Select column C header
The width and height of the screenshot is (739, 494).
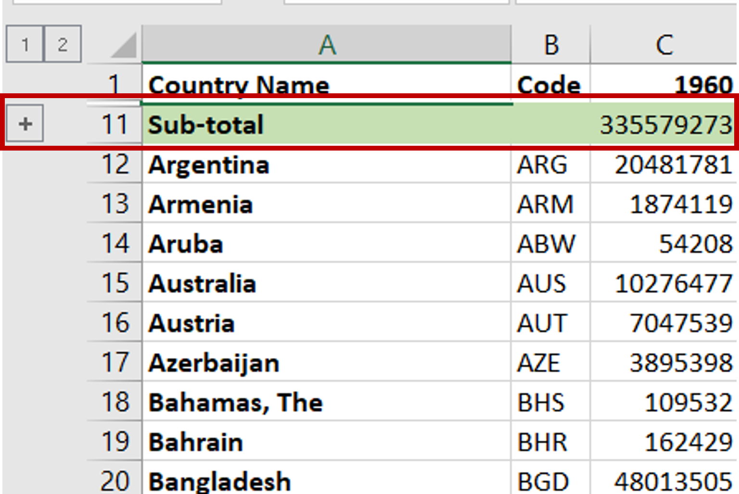click(x=665, y=45)
